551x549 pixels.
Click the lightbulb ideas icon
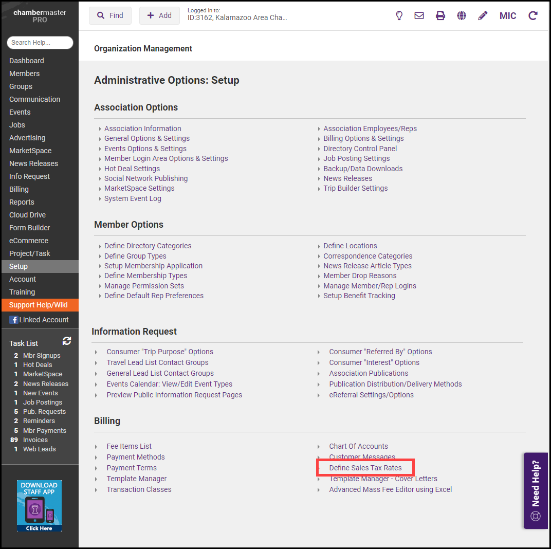pos(399,15)
